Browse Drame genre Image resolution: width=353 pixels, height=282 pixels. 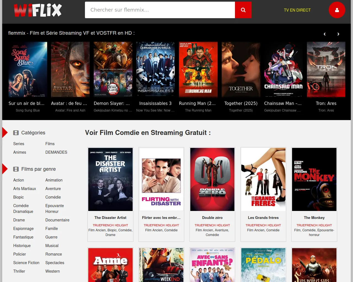click(19, 220)
